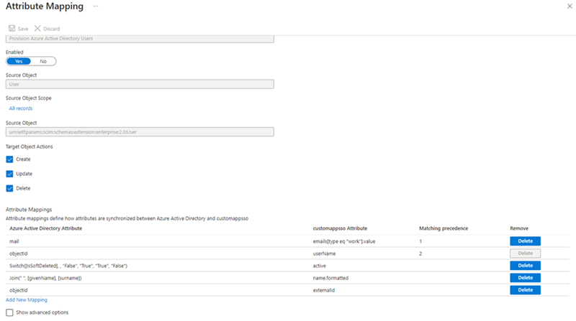Screen dimensions: 576x321
Task: Uncheck the Create checkbox
Action: point(10,159)
